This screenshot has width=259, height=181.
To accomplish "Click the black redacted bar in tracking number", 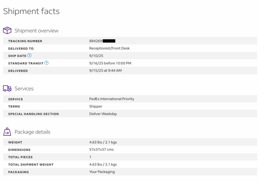I will (109, 41).
